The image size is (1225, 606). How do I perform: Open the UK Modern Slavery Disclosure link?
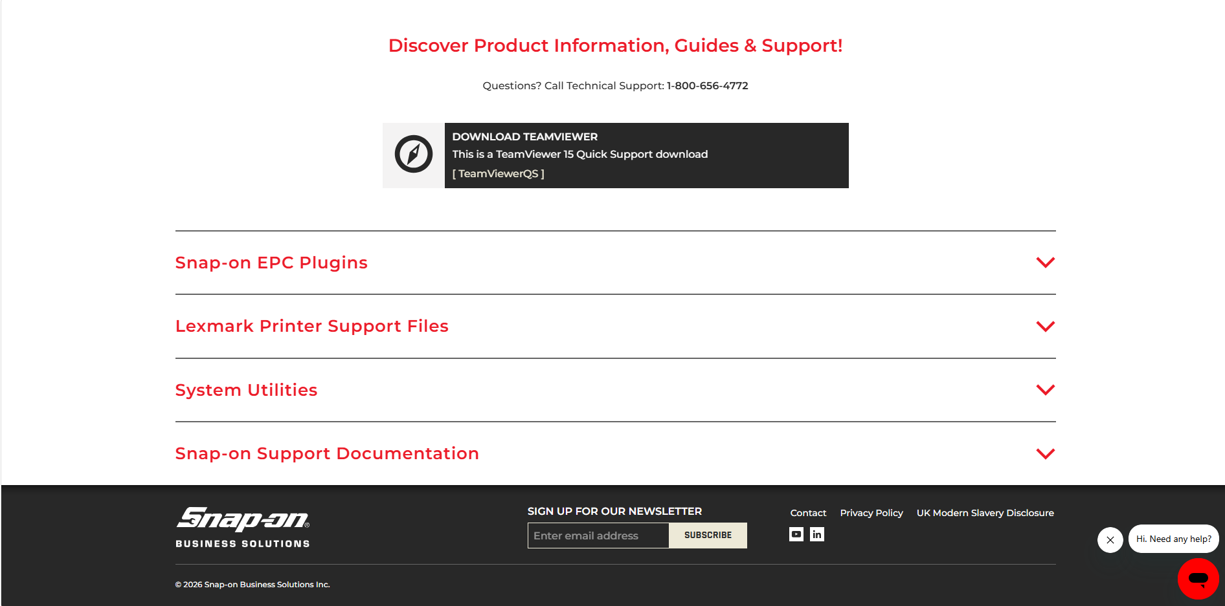click(985, 513)
